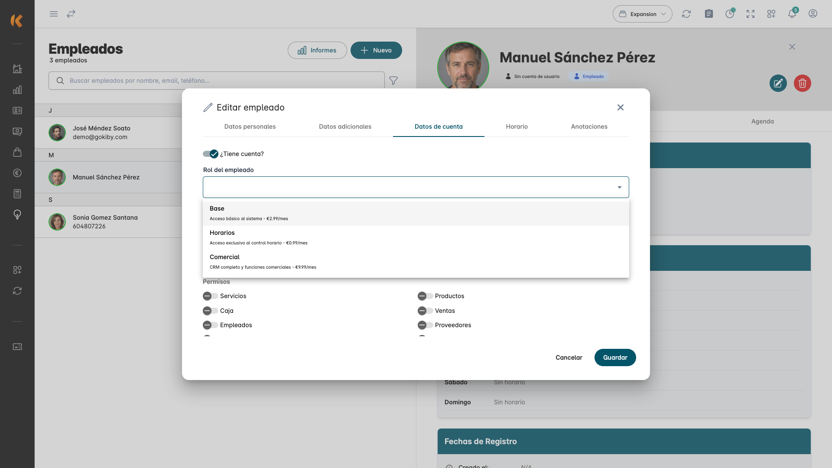Image resolution: width=832 pixels, height=468 pixels.
Task: Click the Cancelar button
Action: coord(569,357)
